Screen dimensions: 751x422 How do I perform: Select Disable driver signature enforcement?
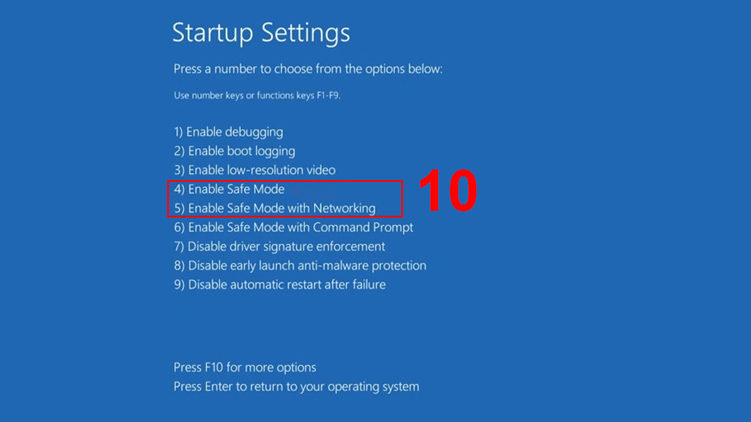point(278,246)
